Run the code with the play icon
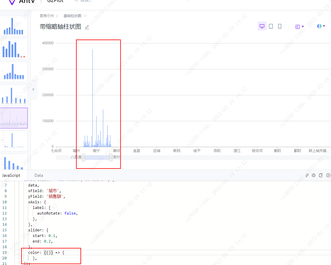Viewport: 331px width, 265px height. [328, 175]
